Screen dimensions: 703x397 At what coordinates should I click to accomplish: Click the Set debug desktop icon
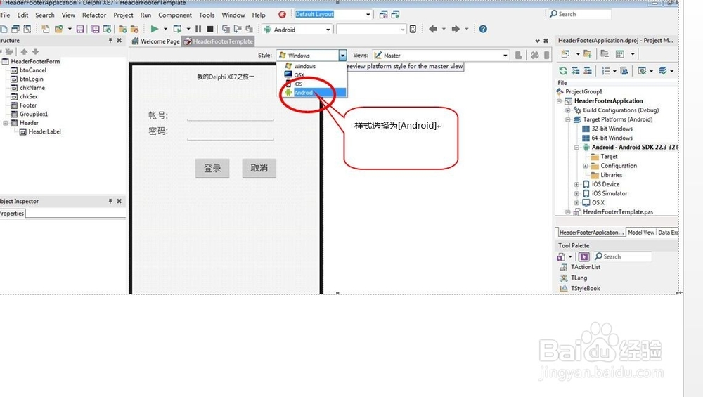395,15
